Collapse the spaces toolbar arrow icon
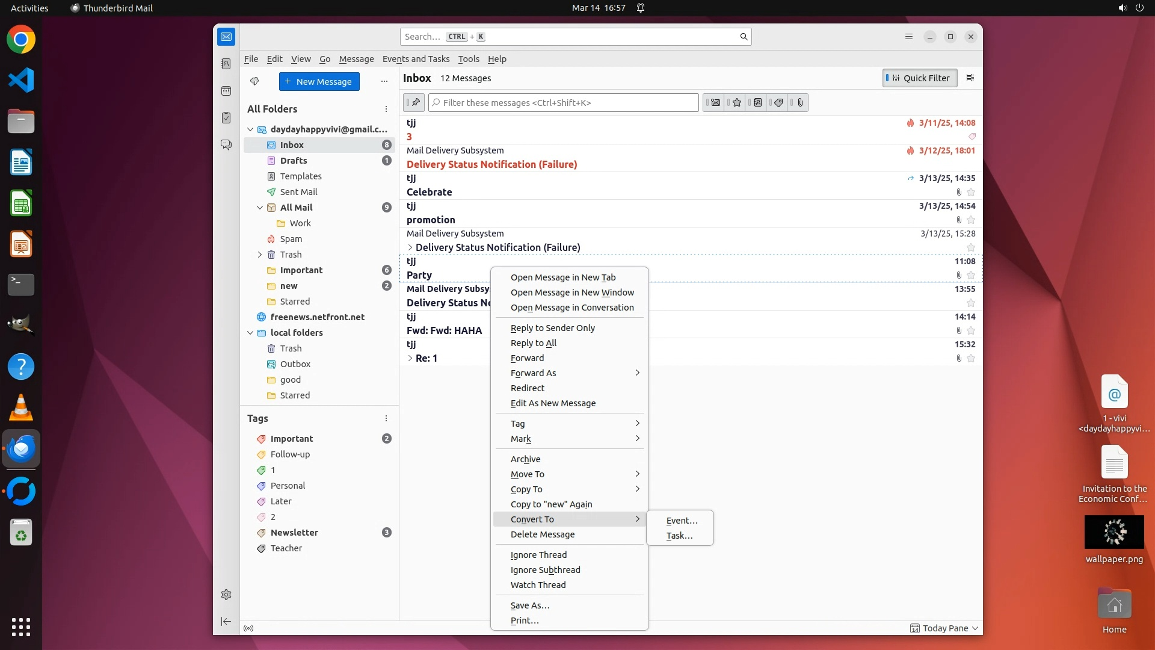1155x650 pixels. 226,621
